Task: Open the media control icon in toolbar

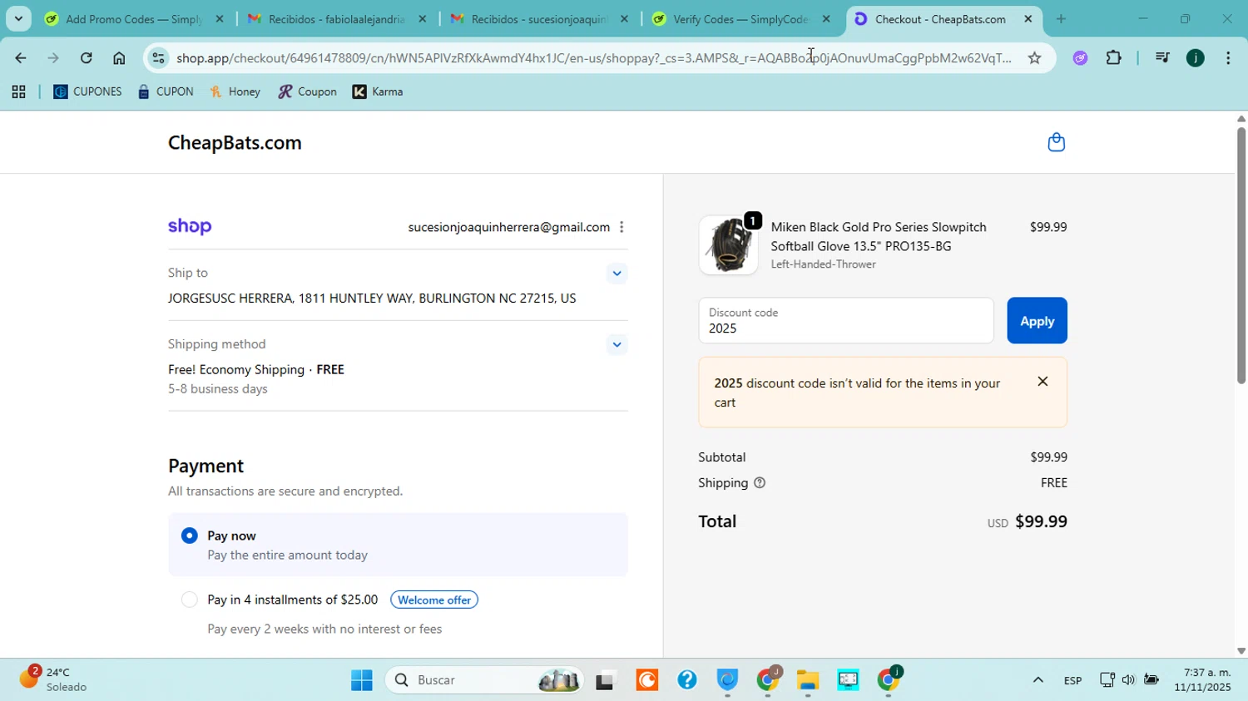Action: [1162, 58]
